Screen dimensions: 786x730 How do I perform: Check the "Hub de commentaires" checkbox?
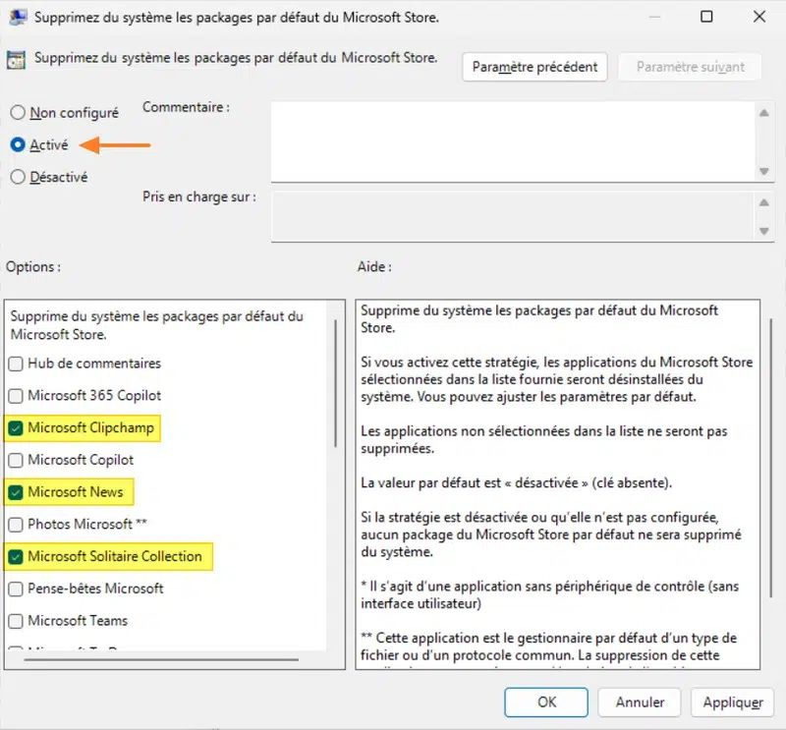click(x=17, y=365)
